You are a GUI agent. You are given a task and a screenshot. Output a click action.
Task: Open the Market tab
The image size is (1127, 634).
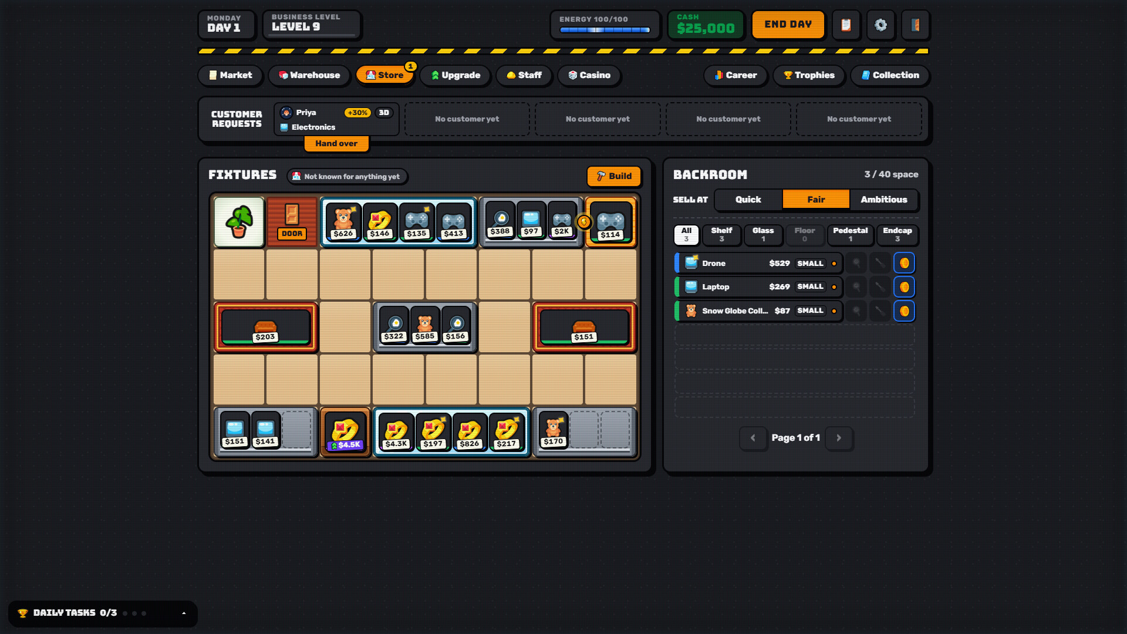tap(231, 75)
